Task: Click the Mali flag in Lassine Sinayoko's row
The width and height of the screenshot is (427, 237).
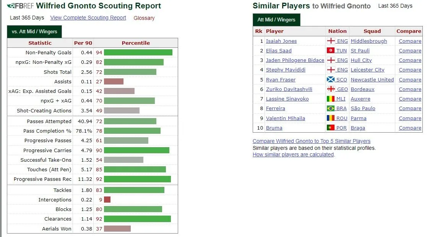Action: pos(331,99)
